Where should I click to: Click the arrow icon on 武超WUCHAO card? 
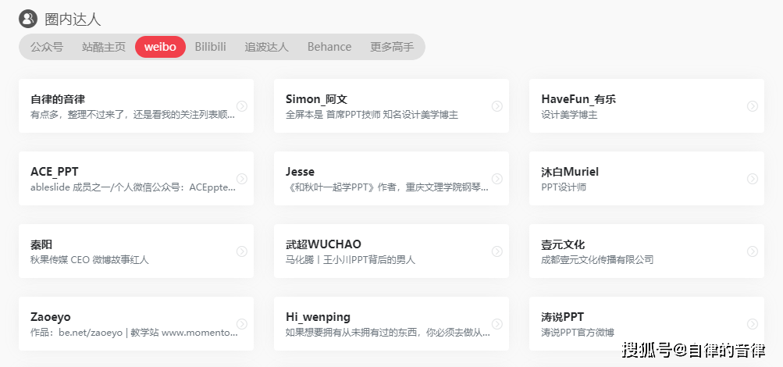[497, 251]
